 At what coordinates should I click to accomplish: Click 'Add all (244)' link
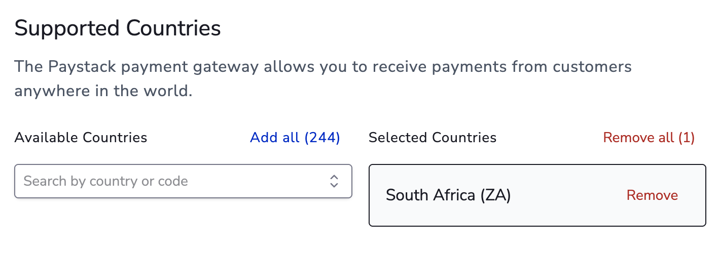295,138
